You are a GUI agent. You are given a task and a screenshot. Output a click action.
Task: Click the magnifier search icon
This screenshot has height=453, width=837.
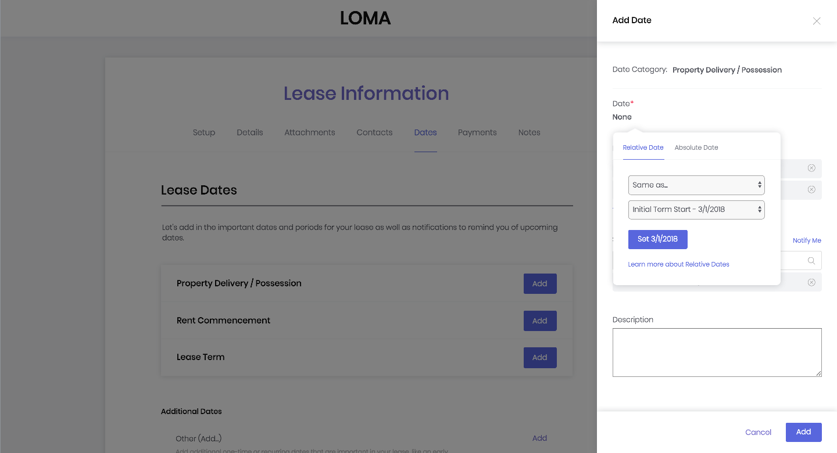[x=811, y=261]
